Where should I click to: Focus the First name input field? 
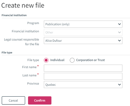click(x=83, y=68)
